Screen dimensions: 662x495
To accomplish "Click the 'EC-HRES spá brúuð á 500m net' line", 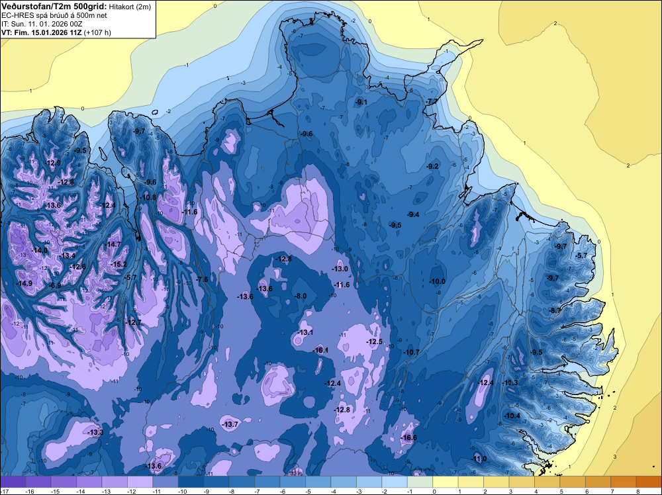I will click(54, 15).
